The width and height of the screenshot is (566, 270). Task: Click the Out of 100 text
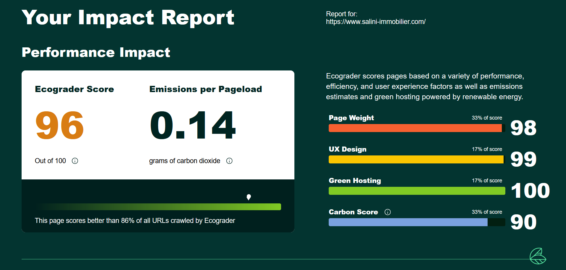click(x=50, y=161)
